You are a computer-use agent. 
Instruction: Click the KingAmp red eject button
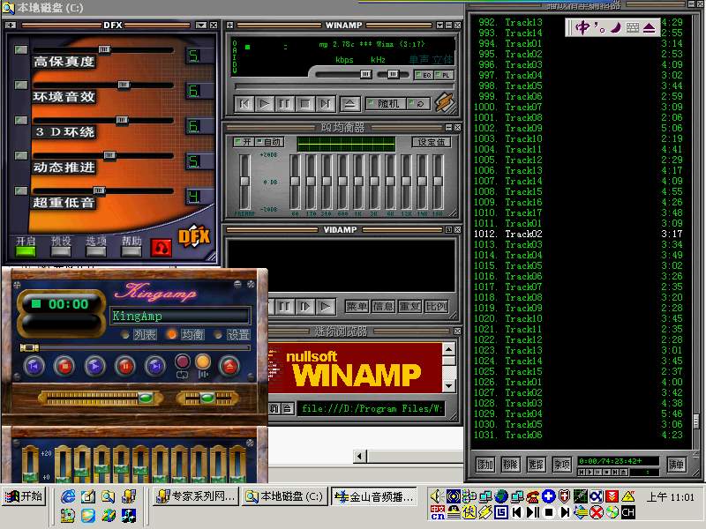229,364
